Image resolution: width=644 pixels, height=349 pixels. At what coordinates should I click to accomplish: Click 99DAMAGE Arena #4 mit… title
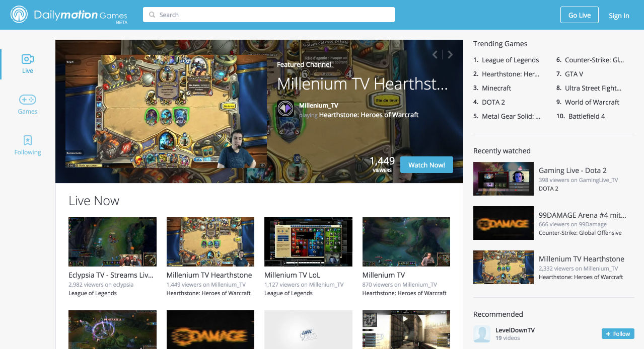point(583,215)
